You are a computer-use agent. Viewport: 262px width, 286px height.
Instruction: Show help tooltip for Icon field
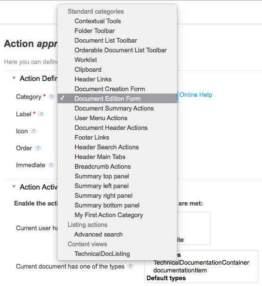coord(33,131)
